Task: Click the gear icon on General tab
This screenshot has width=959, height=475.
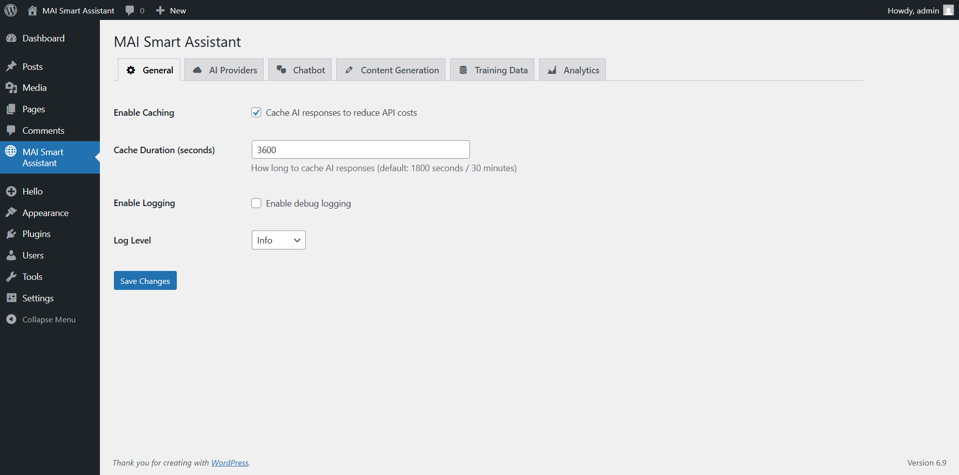Action: click(131, 70)
